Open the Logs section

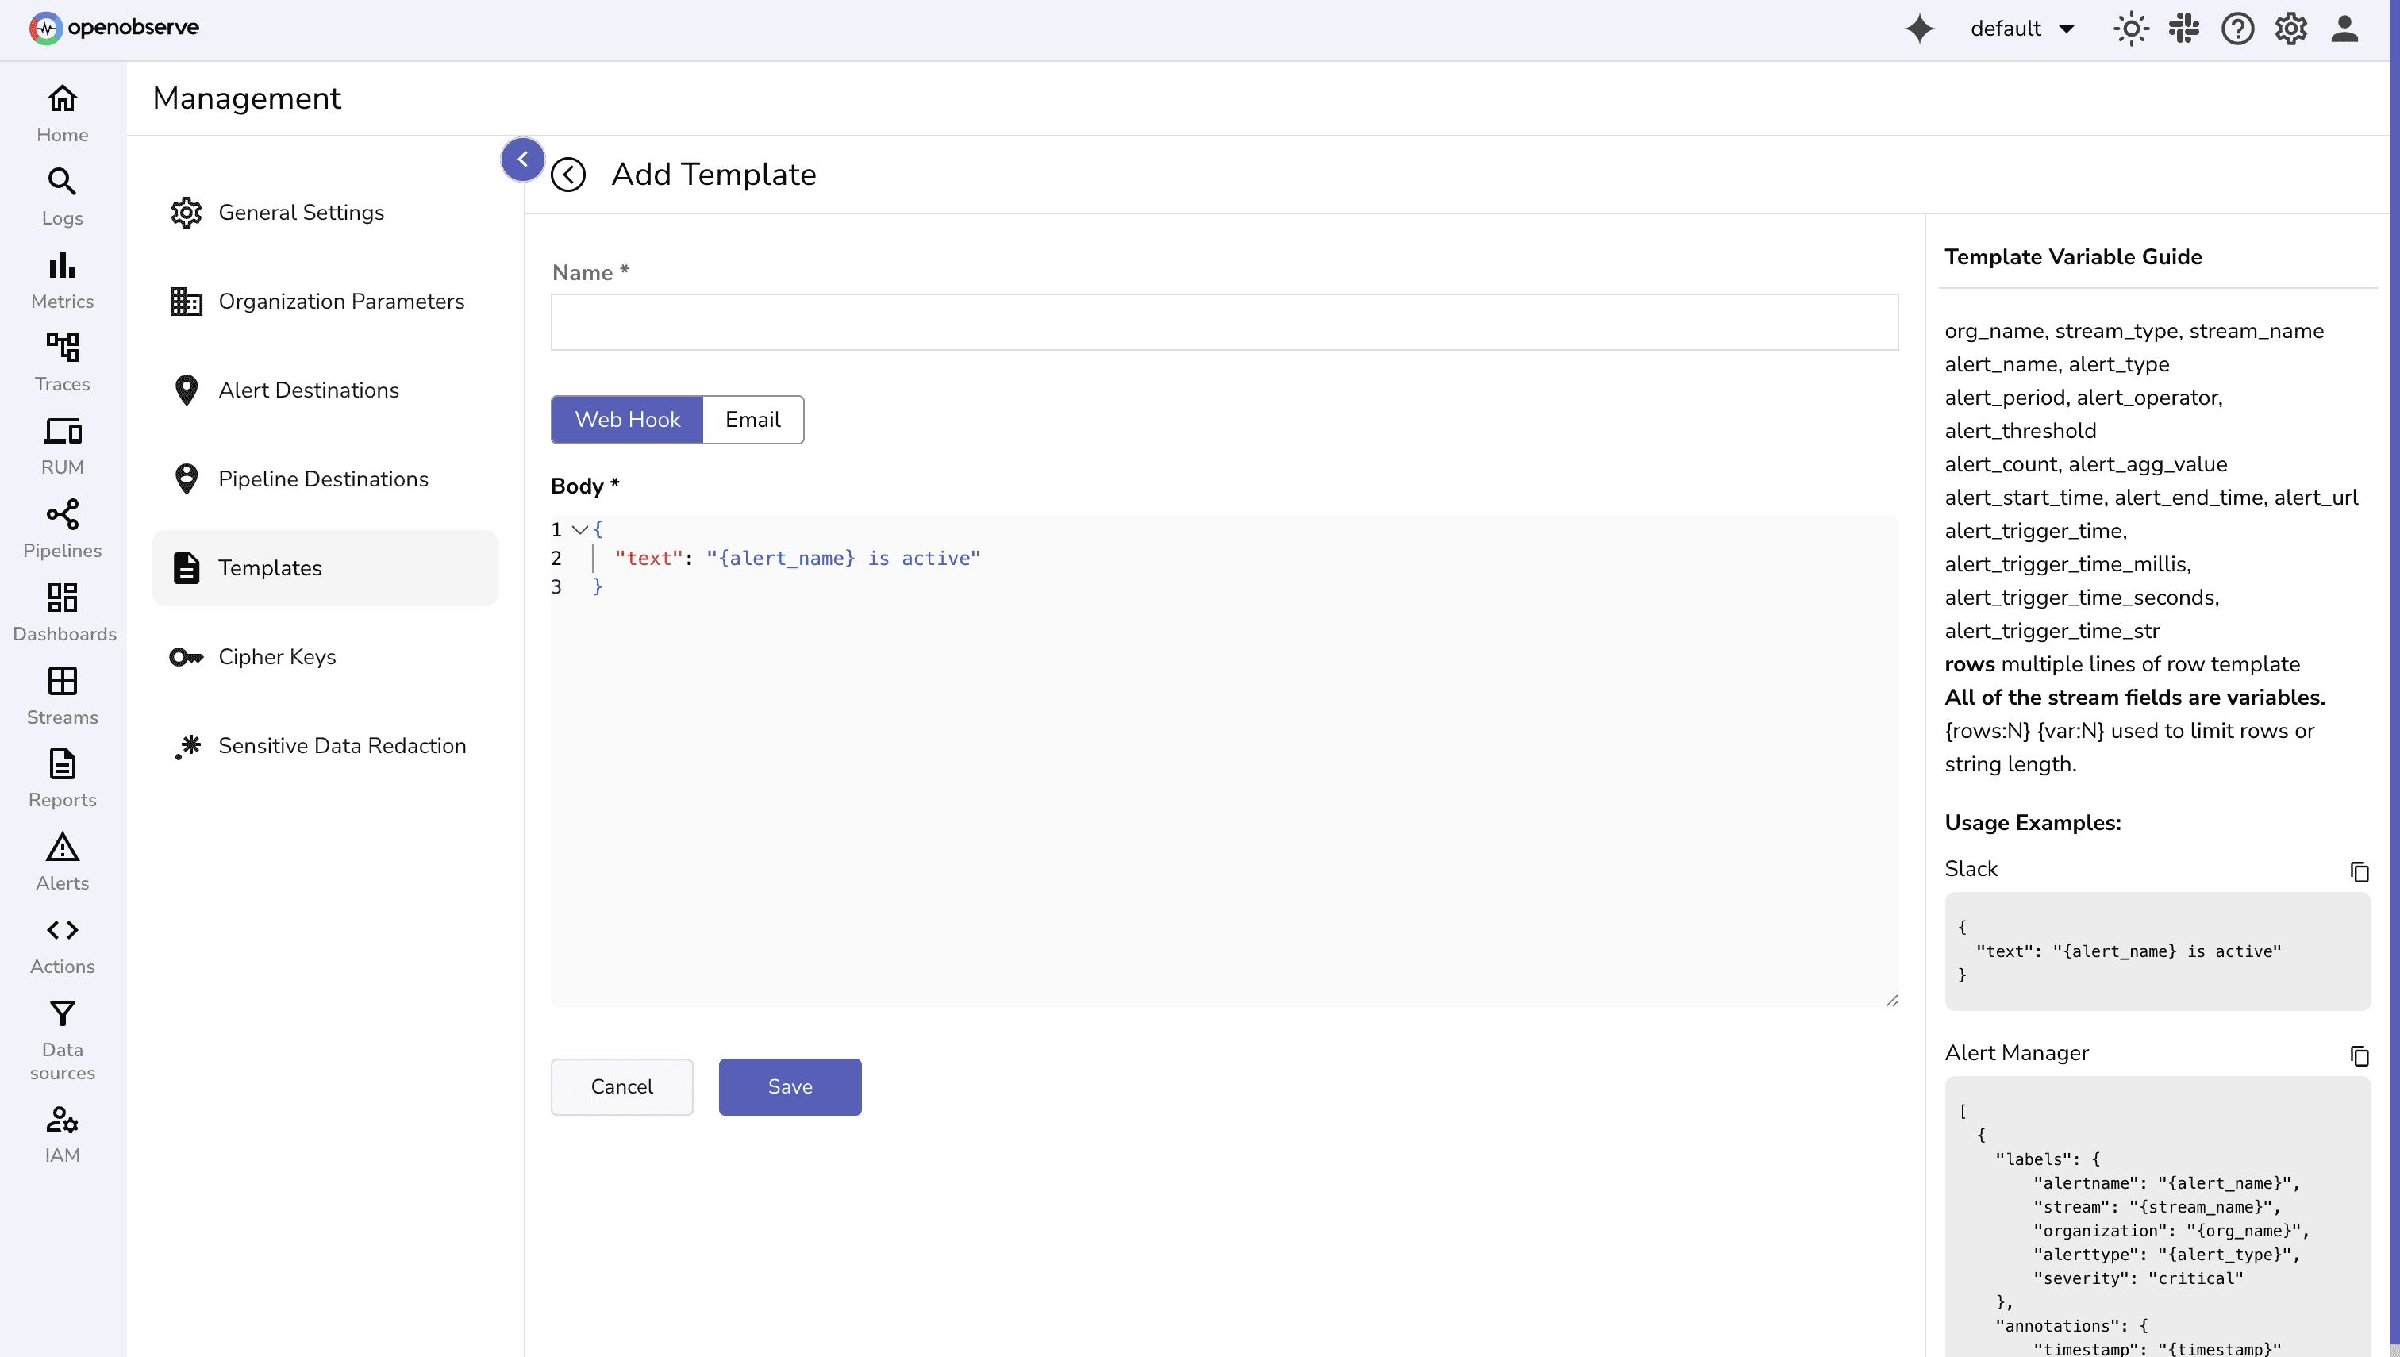tap(62, 196)
